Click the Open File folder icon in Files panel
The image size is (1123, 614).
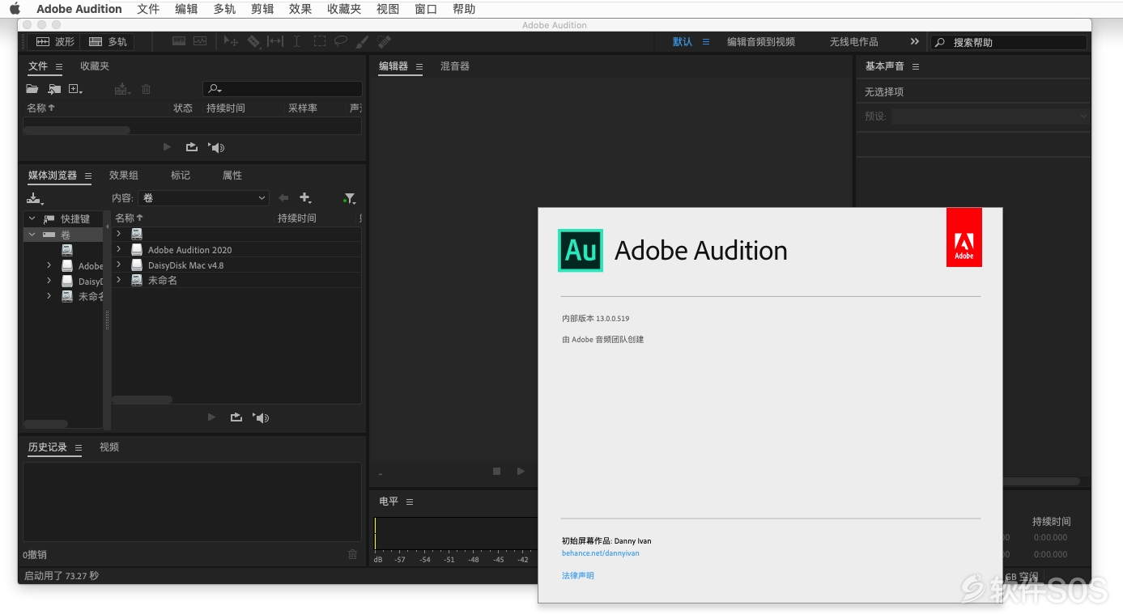[32, 89]
